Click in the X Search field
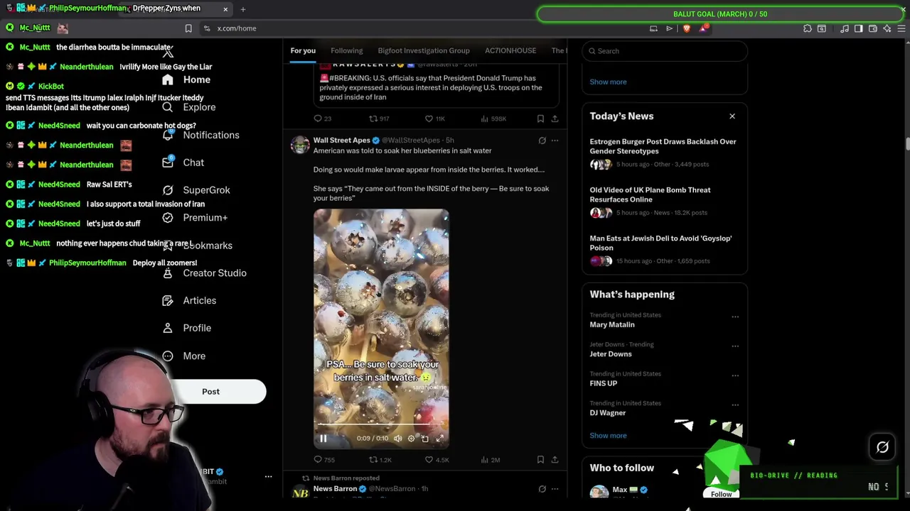Screen dimensions: 910x511 click(x=664, y=51)
